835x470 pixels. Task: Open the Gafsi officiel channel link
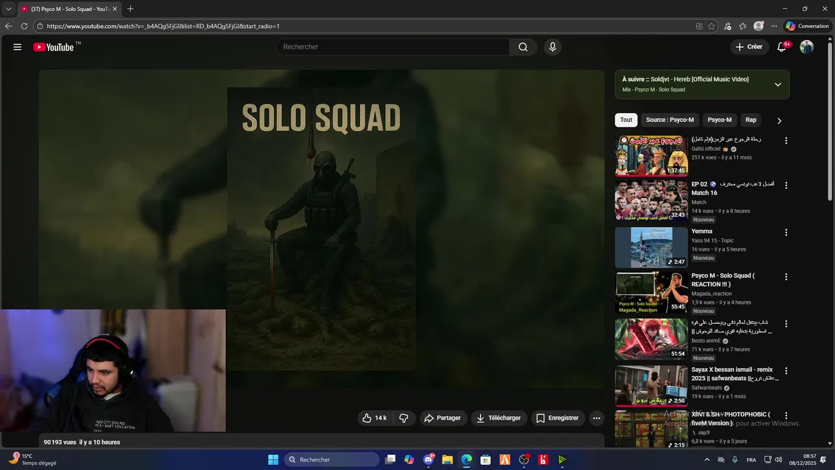pyautogui.click(x=706, y=149)
